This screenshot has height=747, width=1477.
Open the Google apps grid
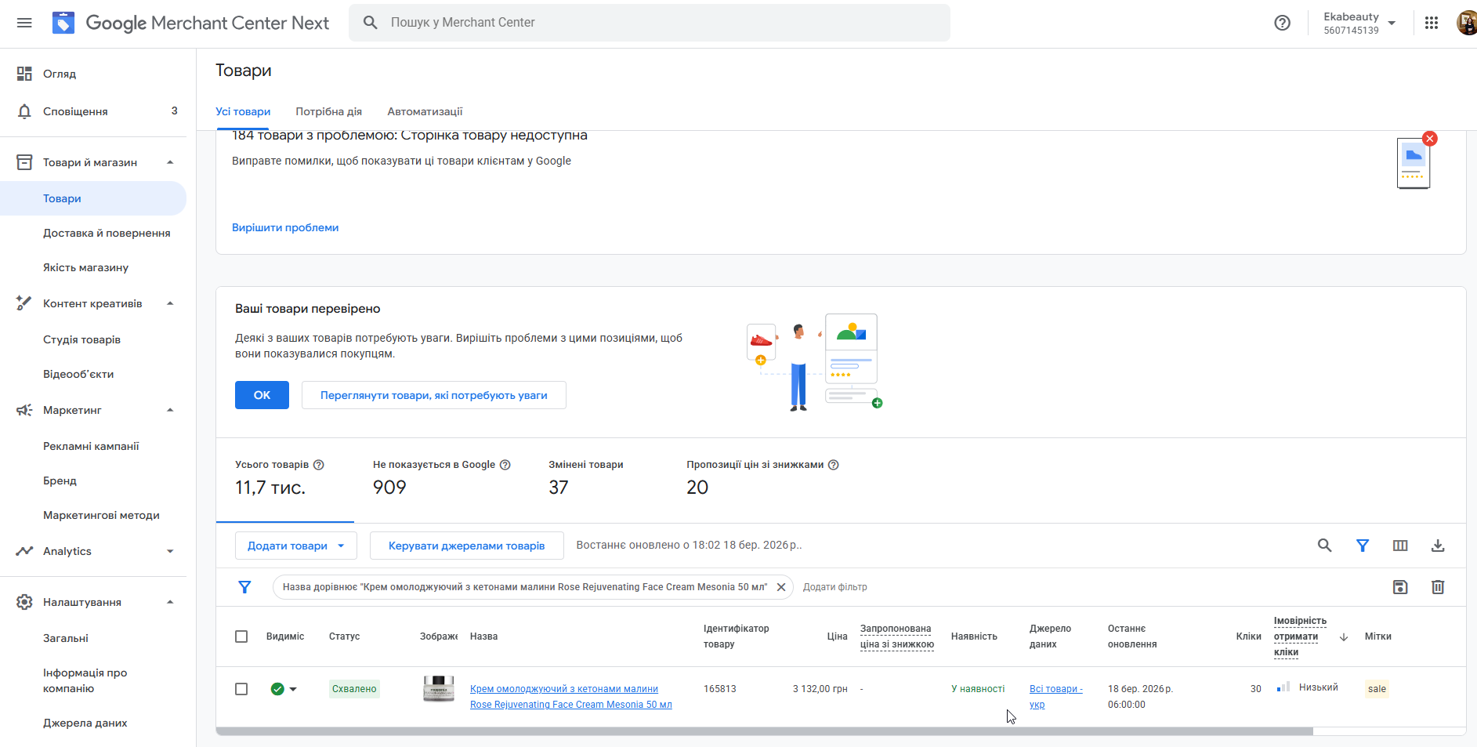pos(1432,23)
